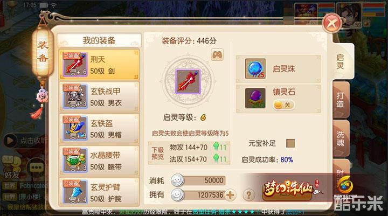The image size is (388, 216).
Task: Open the gamepad icon near equipment score
Action: (x=217, y=54)
